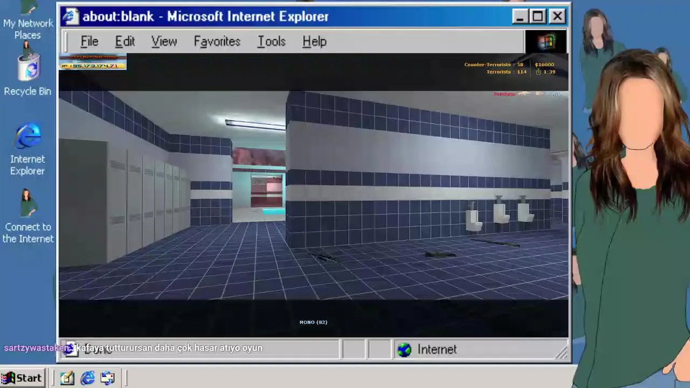Click the orange IP address banner

point(93,66)
